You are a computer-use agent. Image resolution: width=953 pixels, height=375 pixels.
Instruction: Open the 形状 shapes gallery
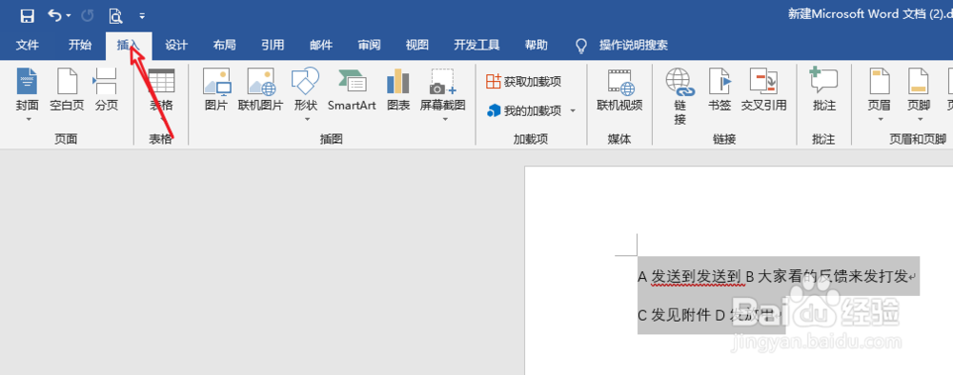pyautogui.click(x=306, y=89)
